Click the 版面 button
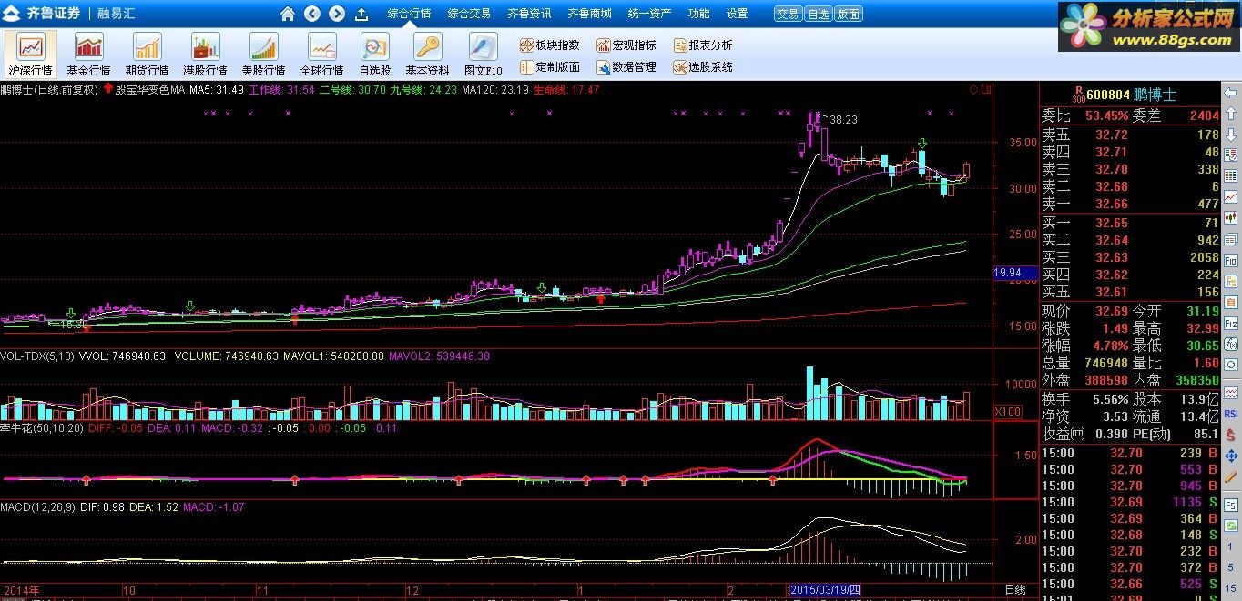This screenshot has width=1242, height=601. (849, 14)
